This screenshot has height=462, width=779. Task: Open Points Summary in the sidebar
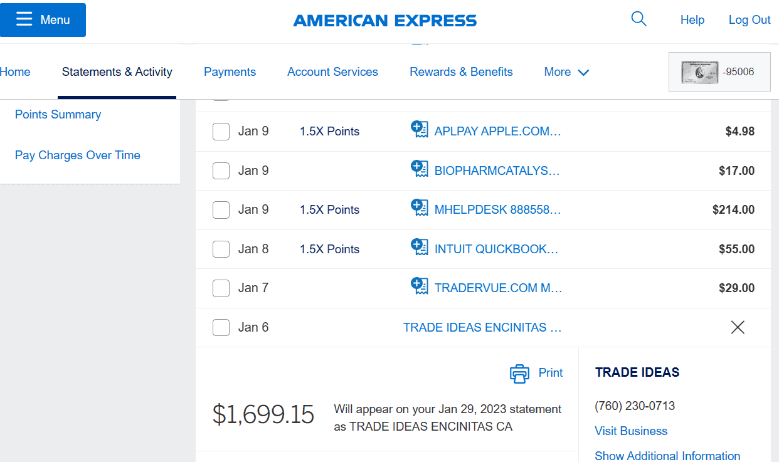pos(58,115)
